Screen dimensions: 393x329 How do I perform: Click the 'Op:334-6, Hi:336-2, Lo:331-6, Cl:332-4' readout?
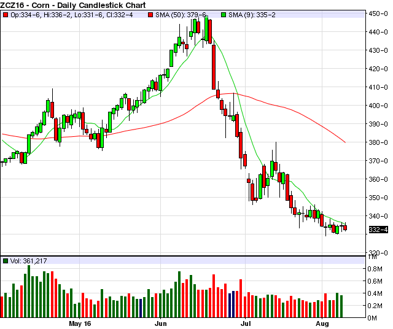pyautogui.click(x=72, y=15)
